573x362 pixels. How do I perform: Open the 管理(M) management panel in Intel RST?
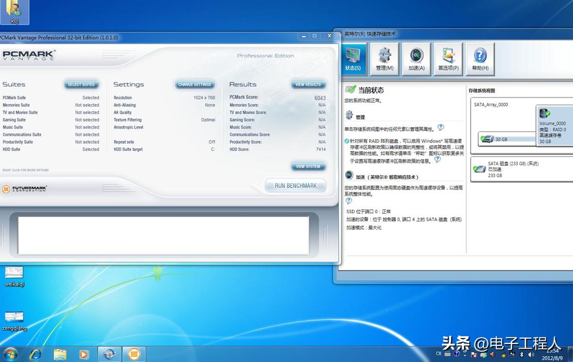click(385, 58)
